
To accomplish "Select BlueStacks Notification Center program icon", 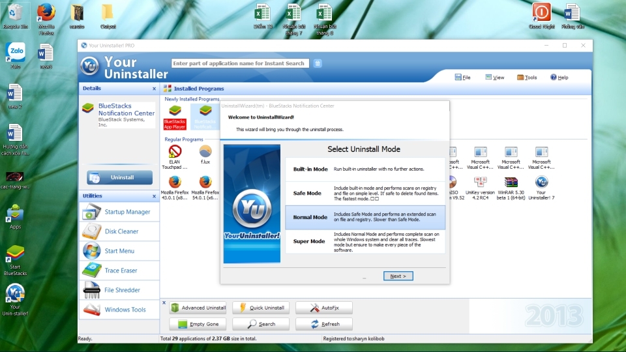I will tap(205, 117).
